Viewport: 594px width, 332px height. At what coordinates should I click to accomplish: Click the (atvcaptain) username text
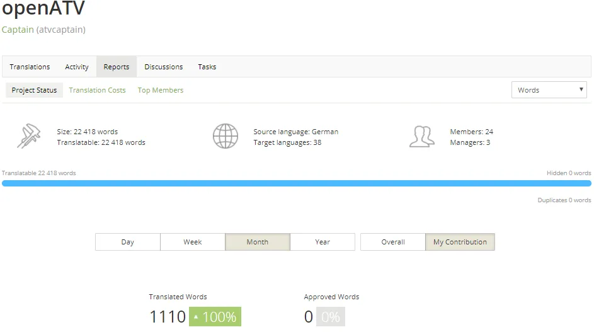pos(61,30)
